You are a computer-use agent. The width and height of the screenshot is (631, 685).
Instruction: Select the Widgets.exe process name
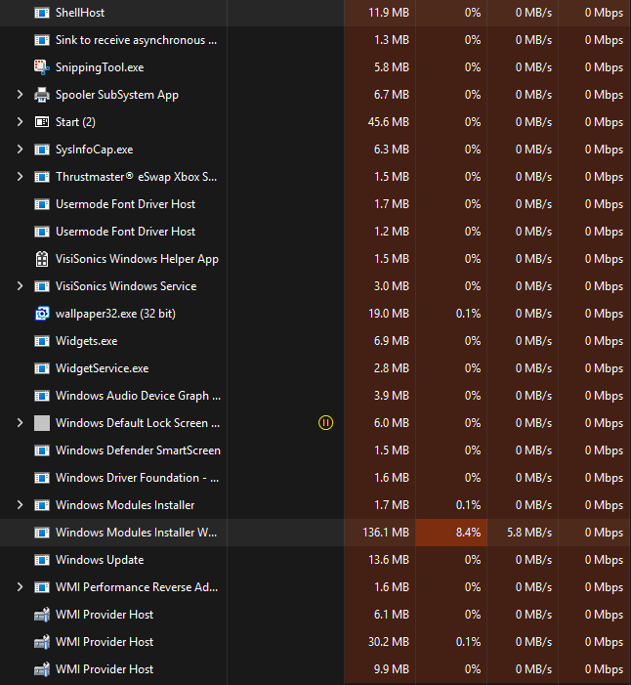coord(87,341)
